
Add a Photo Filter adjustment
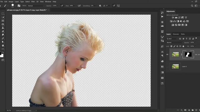pos(181,21)
